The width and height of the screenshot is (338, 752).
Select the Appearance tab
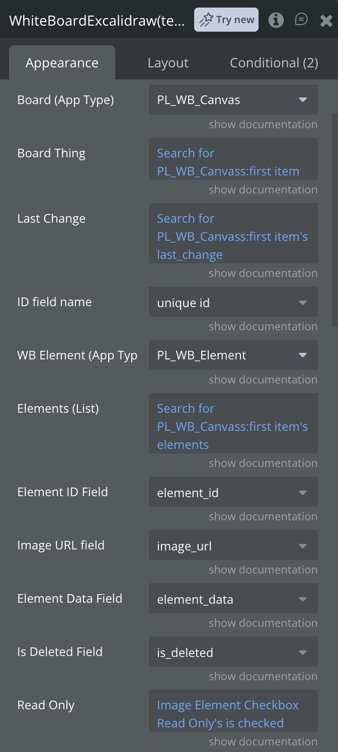(x=62, y=63)
